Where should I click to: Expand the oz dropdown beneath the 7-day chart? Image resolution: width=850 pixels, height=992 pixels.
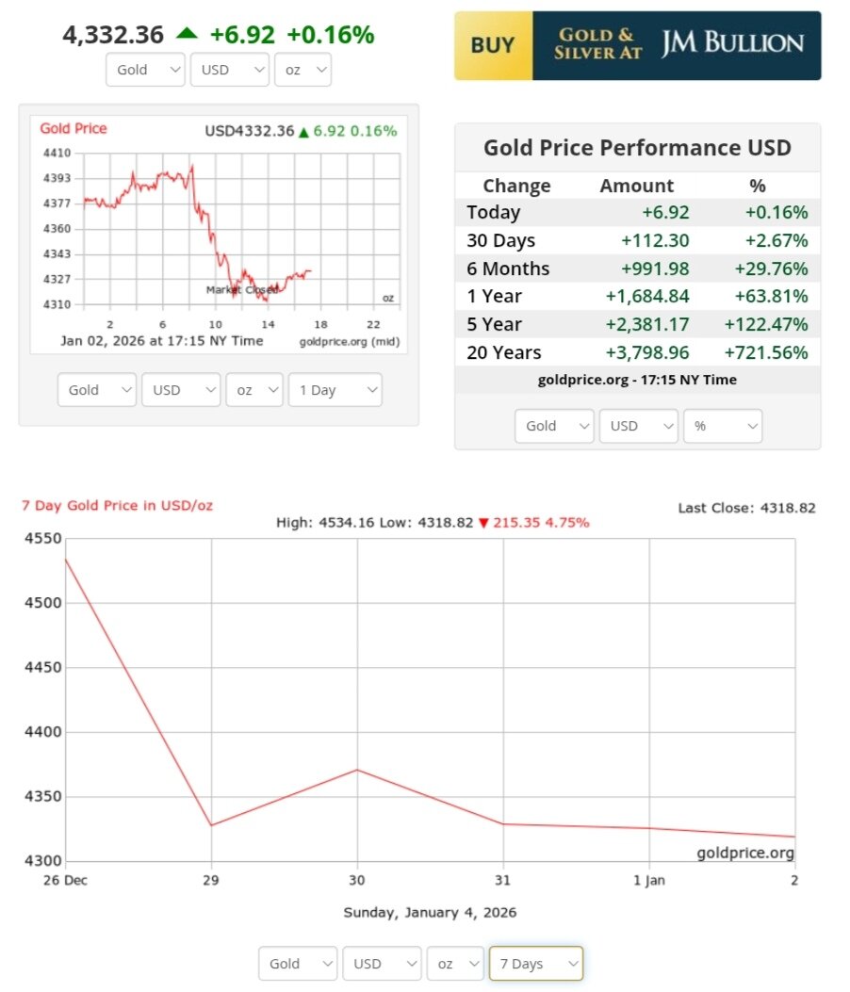click(455, 964)
